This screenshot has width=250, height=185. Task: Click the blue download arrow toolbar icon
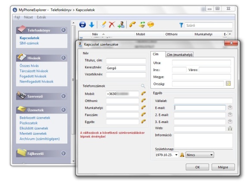click(92, 25)
